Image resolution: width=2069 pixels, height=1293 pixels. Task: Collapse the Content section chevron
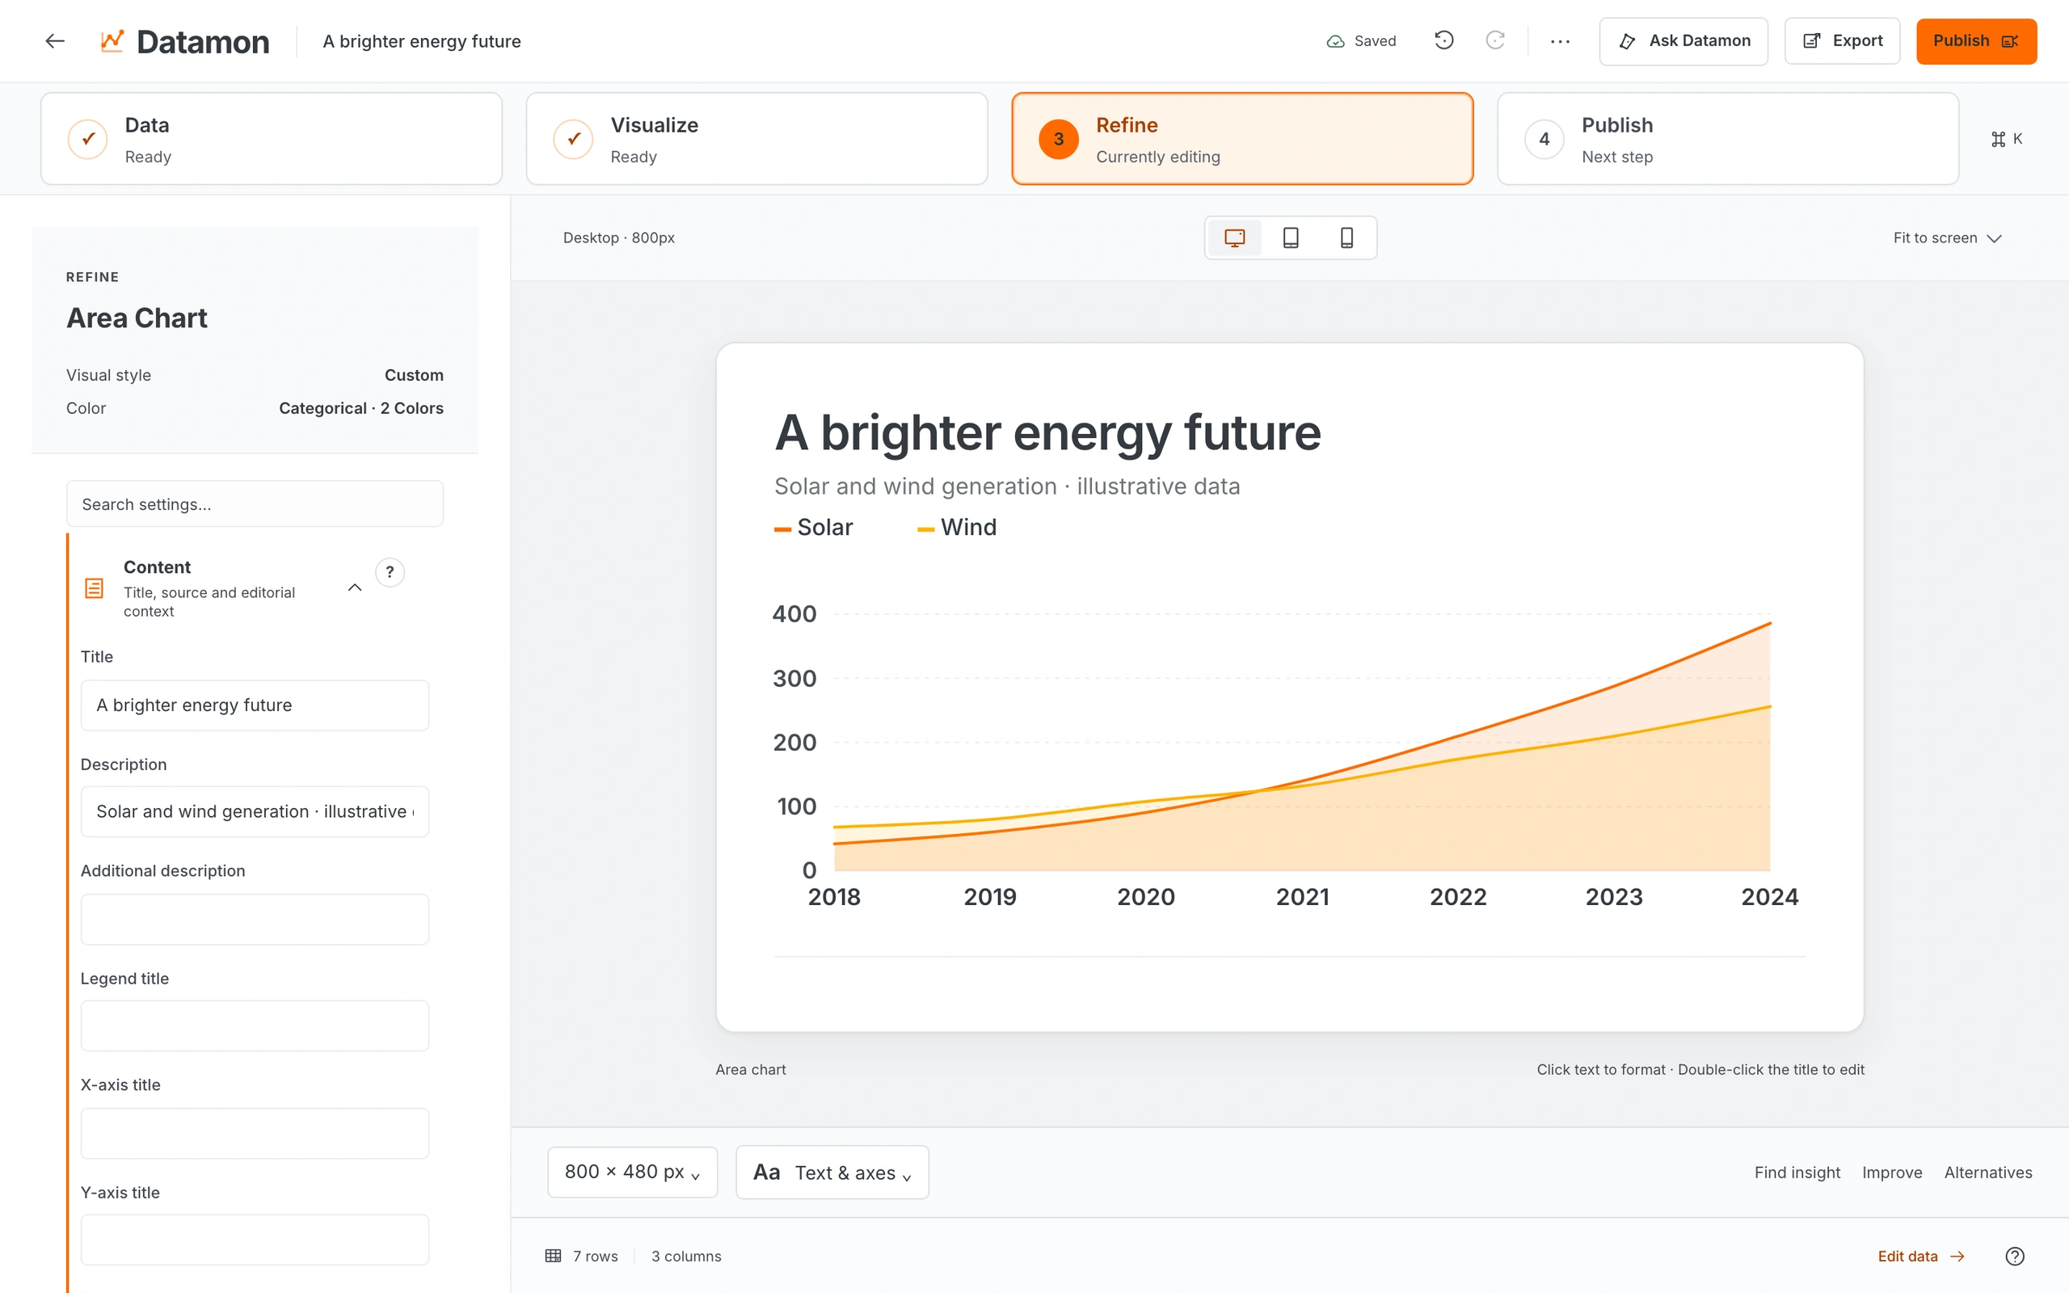coord(355,588)
